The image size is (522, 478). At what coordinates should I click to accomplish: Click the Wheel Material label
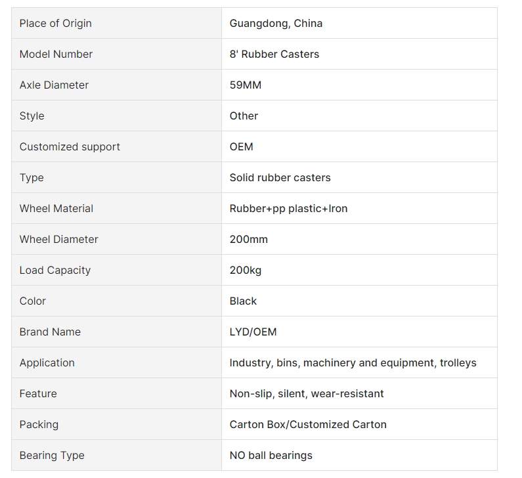(56, 208)
